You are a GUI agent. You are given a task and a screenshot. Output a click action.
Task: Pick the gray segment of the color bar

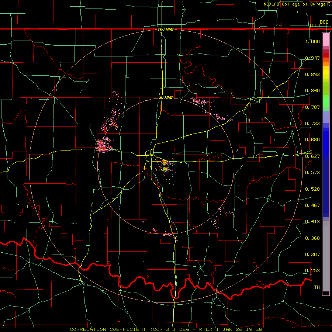326,256
